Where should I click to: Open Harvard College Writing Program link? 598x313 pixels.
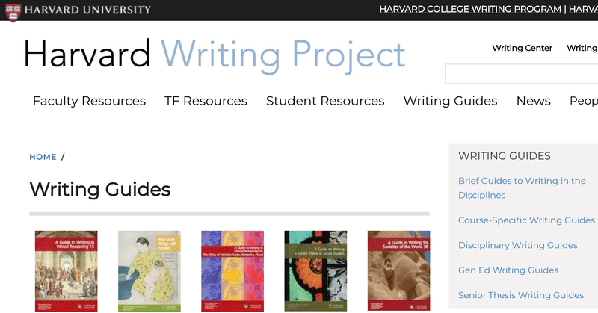pos(469,10)
